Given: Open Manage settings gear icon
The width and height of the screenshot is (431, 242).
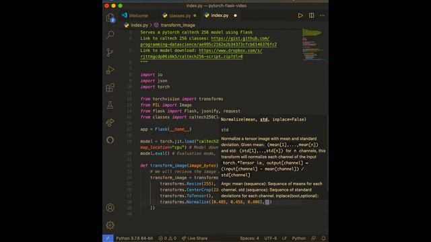Looking at the screenshot, I should 110,225.
